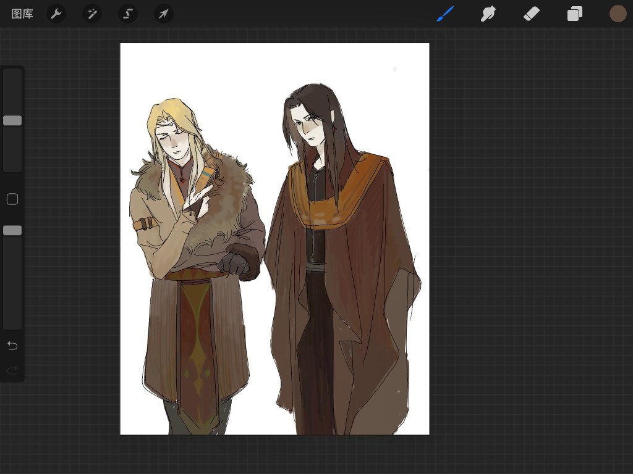Select the Eraser tool
The image size is (633, 474).
click(x=532, y=14)
